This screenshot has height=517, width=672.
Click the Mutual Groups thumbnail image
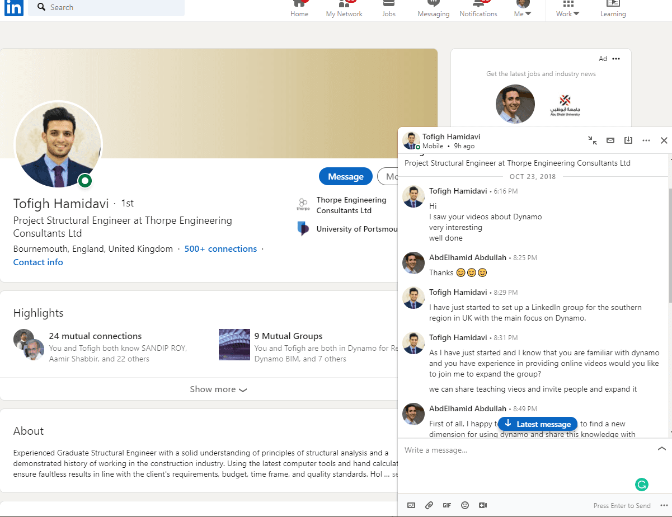234,345
